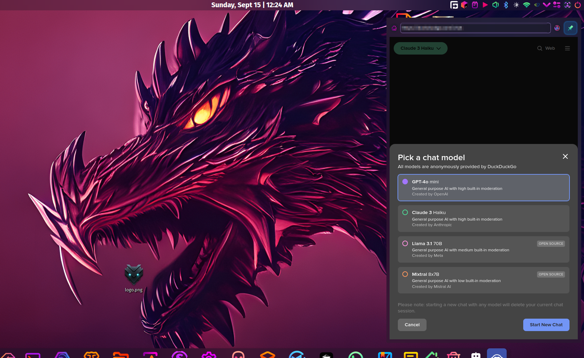Select the Claude 3 Haiku radio button
This screenshot has width=584, height=358.
coord(405,212)
